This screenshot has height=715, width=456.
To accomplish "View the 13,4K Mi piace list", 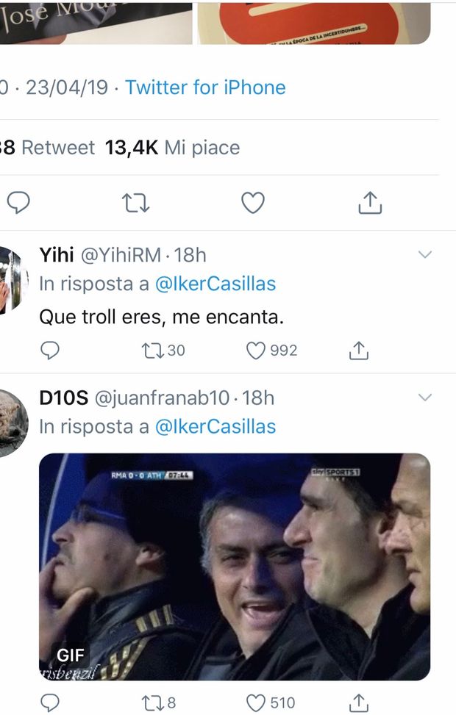I will coord(173,148).
